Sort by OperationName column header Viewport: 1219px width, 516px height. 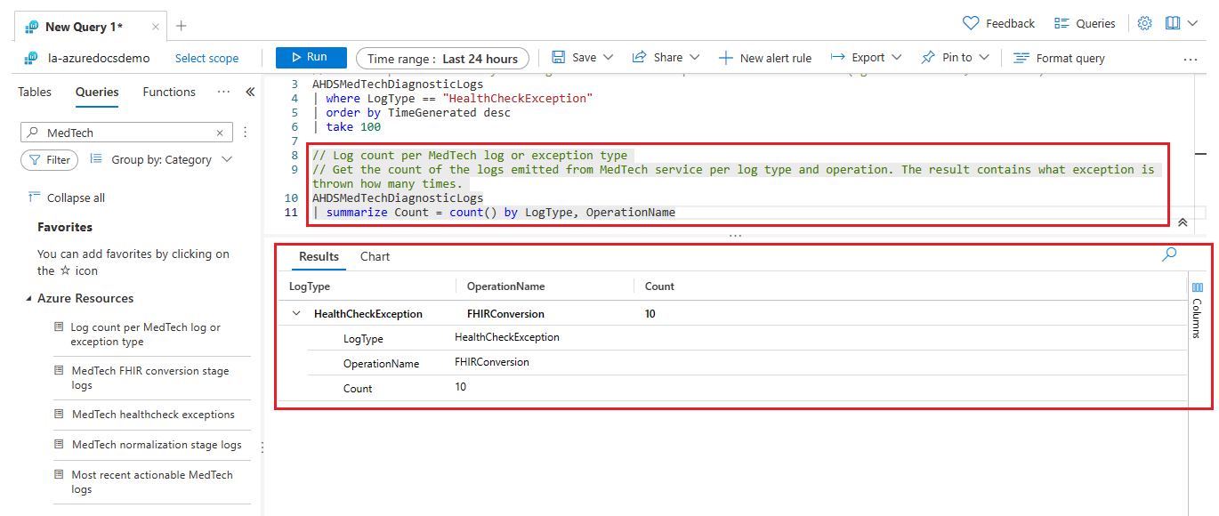505,286
